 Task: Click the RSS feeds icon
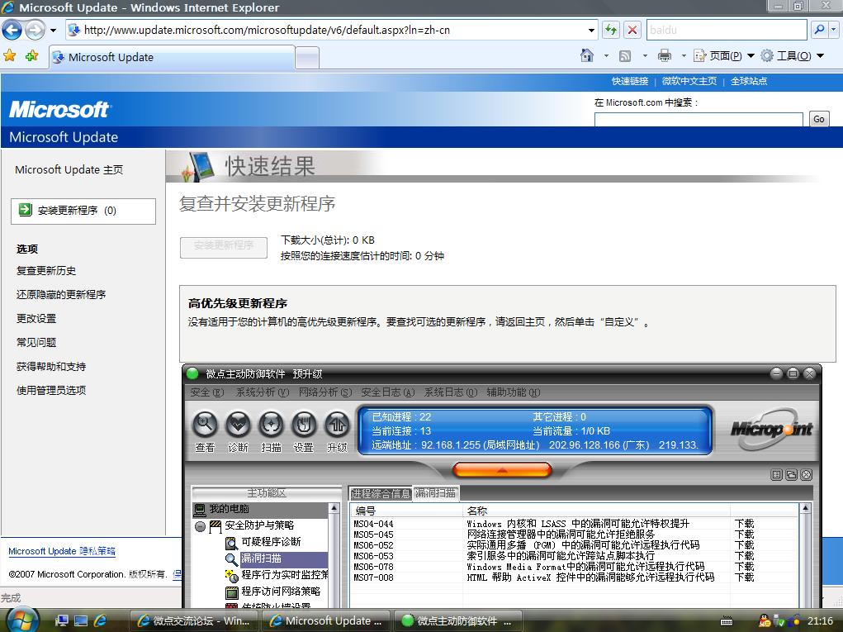[x=625, y=55]
